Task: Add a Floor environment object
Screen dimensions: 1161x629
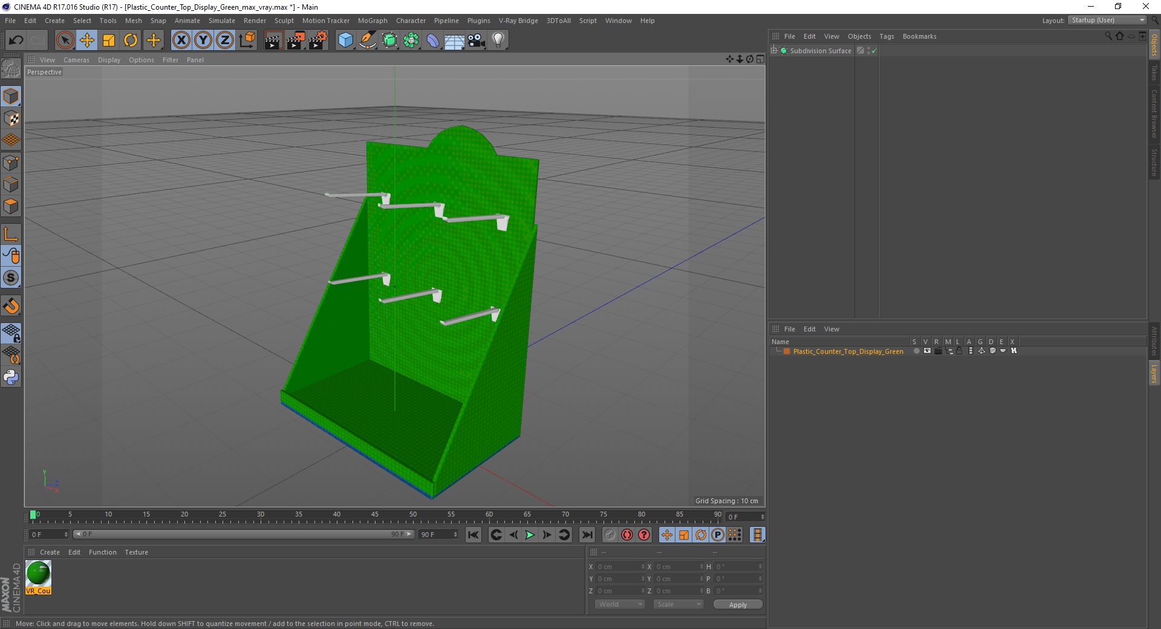Action: [x=454, y=41]
